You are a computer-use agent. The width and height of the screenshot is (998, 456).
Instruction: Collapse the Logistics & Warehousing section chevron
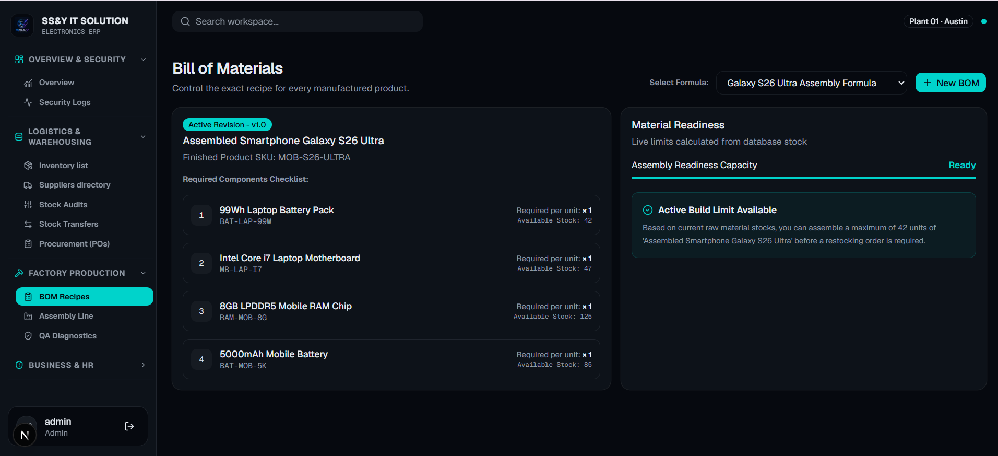(x=144, y=137)
